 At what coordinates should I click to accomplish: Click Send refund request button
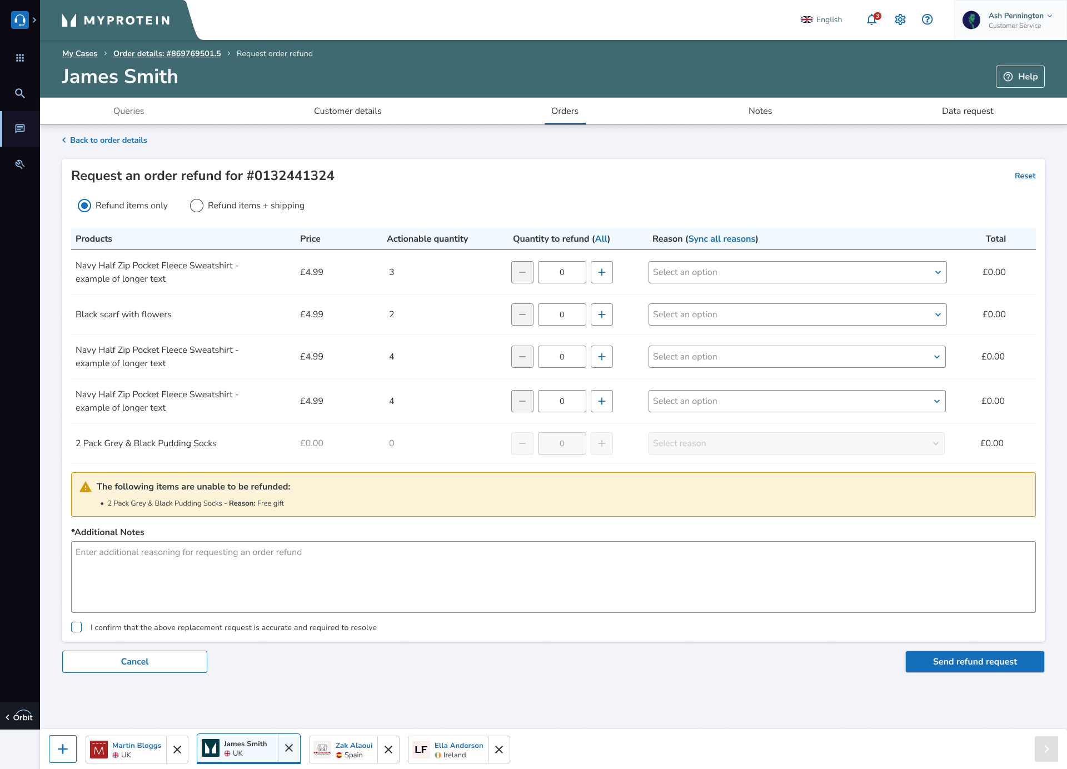coord(974,662)
